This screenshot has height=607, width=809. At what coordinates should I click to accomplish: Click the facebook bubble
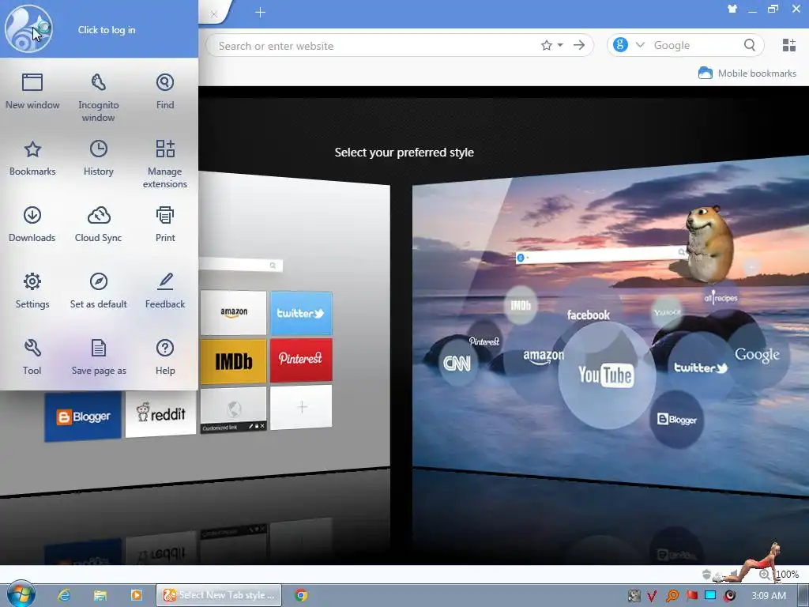tap(588, 315)
